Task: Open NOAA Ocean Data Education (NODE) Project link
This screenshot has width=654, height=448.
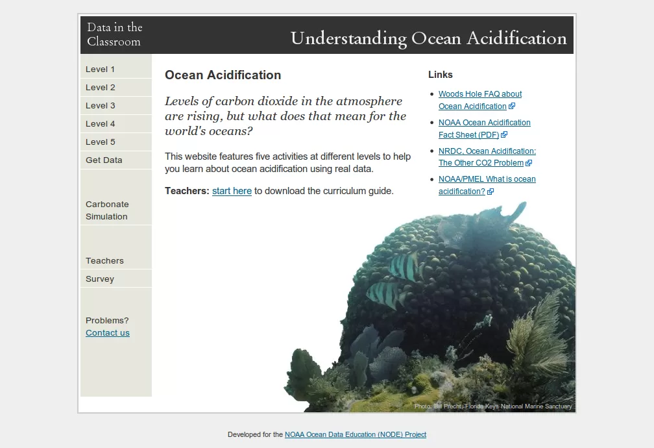Action: [355, 434]
